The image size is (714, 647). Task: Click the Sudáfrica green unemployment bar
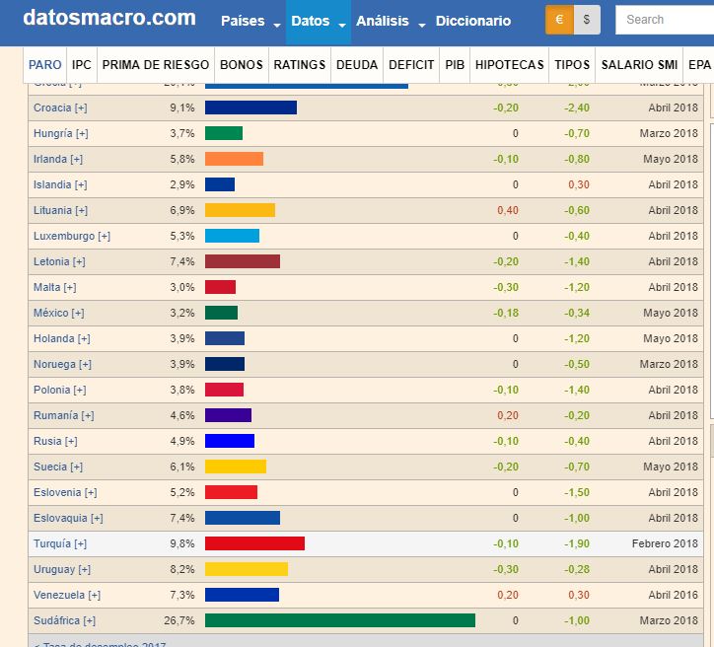pyautogui.click(x=339, y=620)
